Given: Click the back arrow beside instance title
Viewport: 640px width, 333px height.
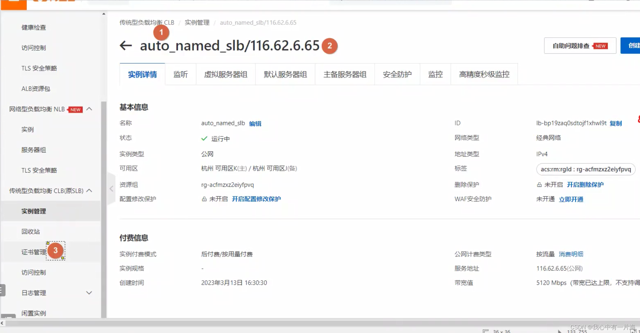Looking at the screenshot, I should pyautogui.click(x=126, y=46).
